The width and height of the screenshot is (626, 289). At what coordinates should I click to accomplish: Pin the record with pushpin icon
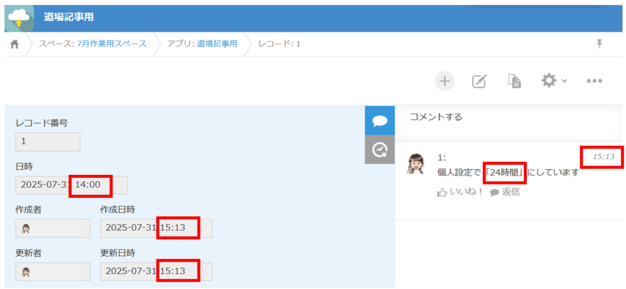tap(599, 44)
